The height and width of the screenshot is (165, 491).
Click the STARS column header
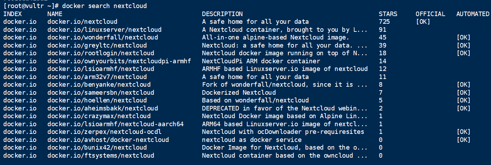[x=388, y=14]
